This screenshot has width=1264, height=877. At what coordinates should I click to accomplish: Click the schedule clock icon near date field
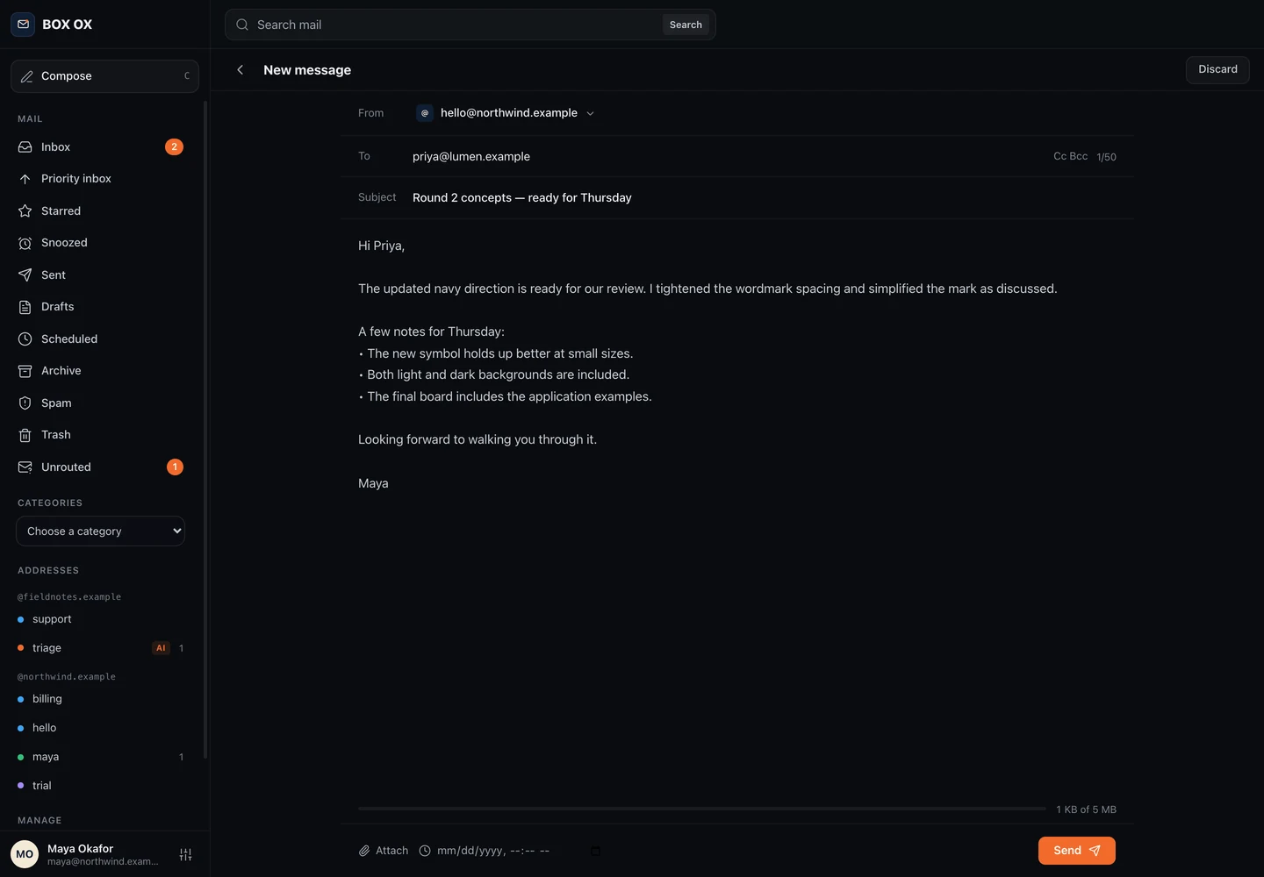[x=425, y=851]
